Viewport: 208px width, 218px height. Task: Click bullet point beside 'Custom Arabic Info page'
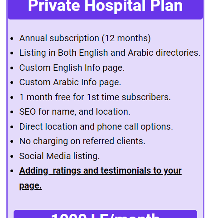(12, 82)
